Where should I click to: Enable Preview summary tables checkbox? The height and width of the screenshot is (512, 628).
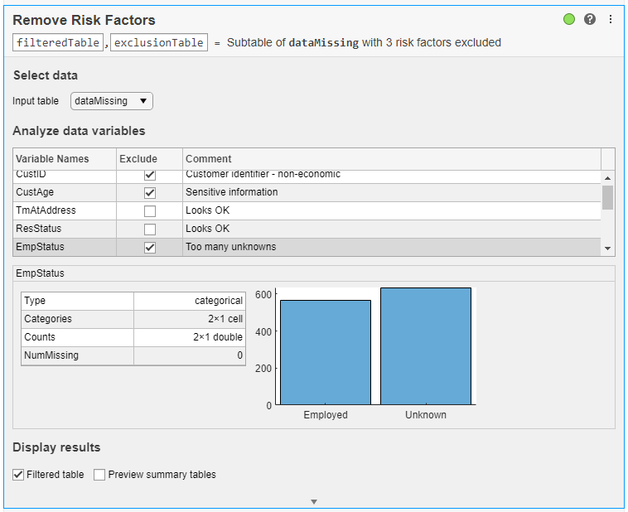[99, 475]
